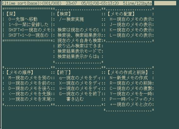
Task: Select the 'C…現在のメモの複製' entry
Action: tap(131, 88)
